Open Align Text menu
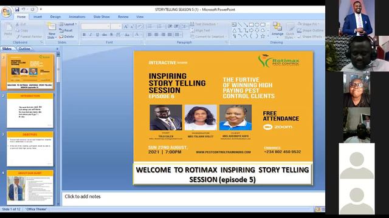 coord(201,30)
